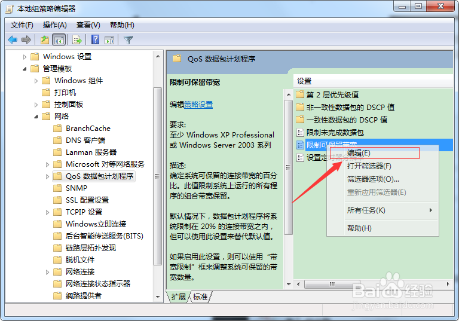Open the 帮助(H) menu in menu bar

[x=122, y=25]
